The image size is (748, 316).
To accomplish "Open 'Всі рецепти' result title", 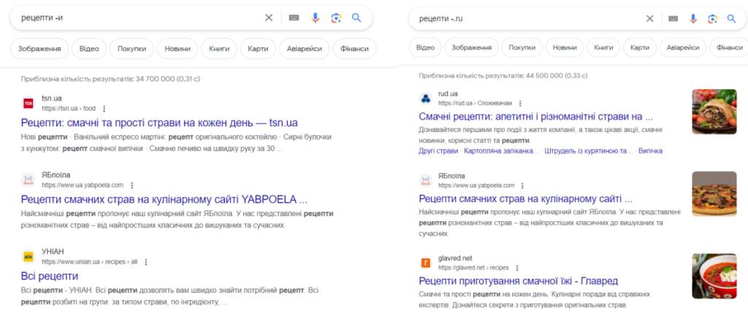I will click(x=50, y=276).
